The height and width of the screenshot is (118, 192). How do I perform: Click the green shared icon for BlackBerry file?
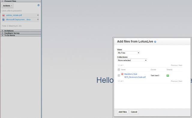click(168, 75)
